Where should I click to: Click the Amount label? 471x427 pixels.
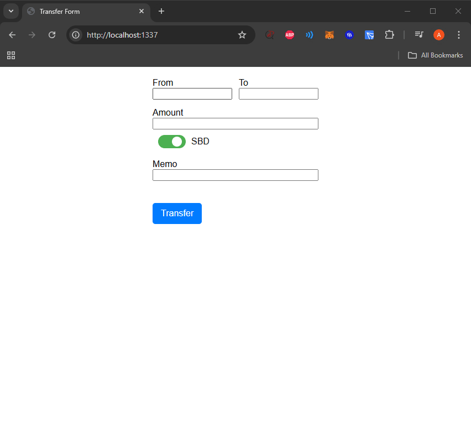[168, 112]
